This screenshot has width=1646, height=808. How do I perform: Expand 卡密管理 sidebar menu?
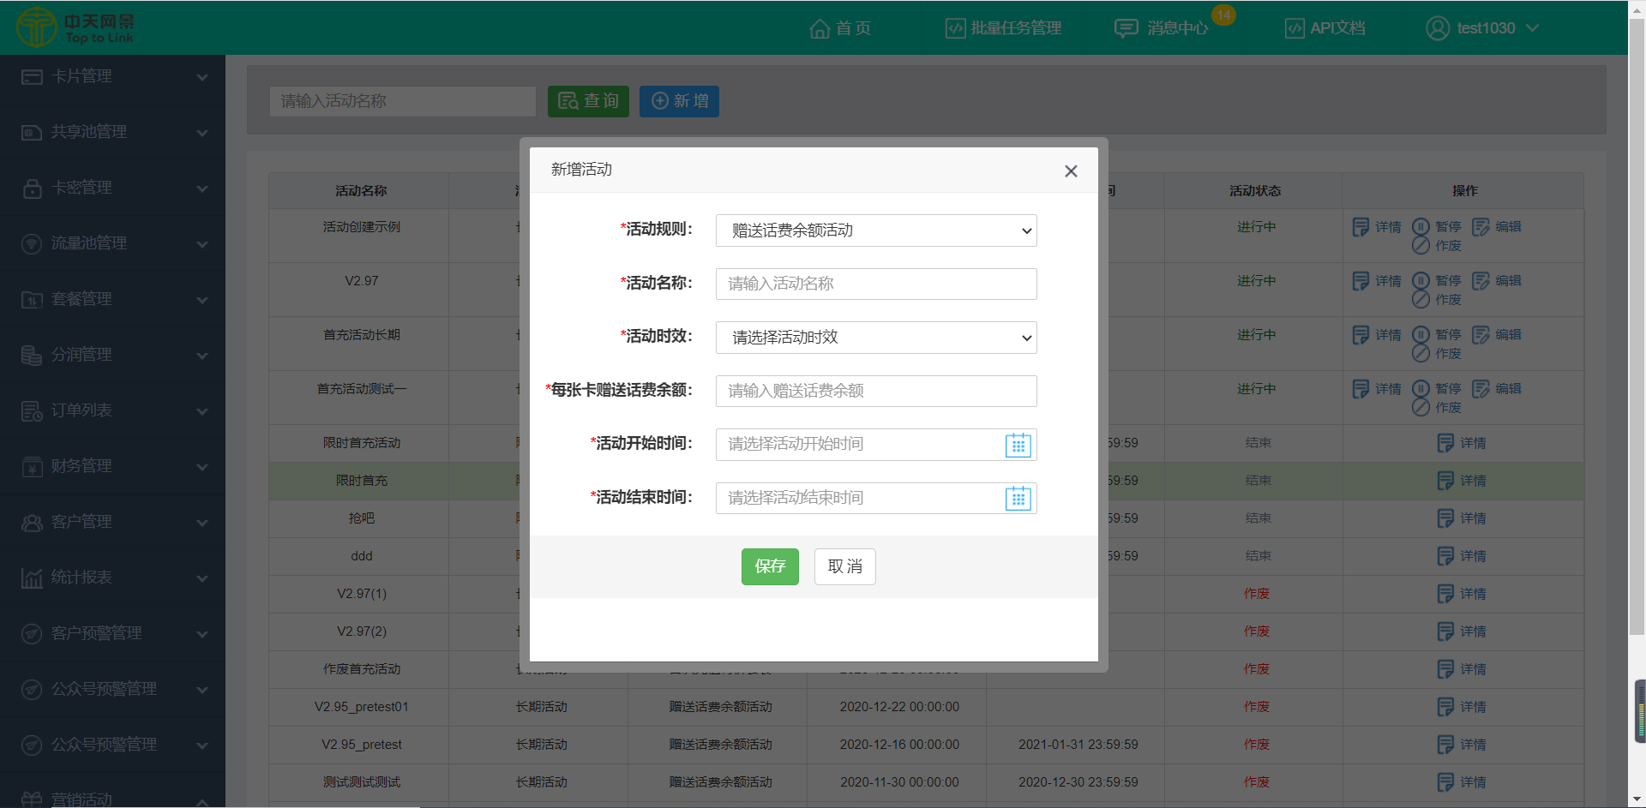(112, 188)
